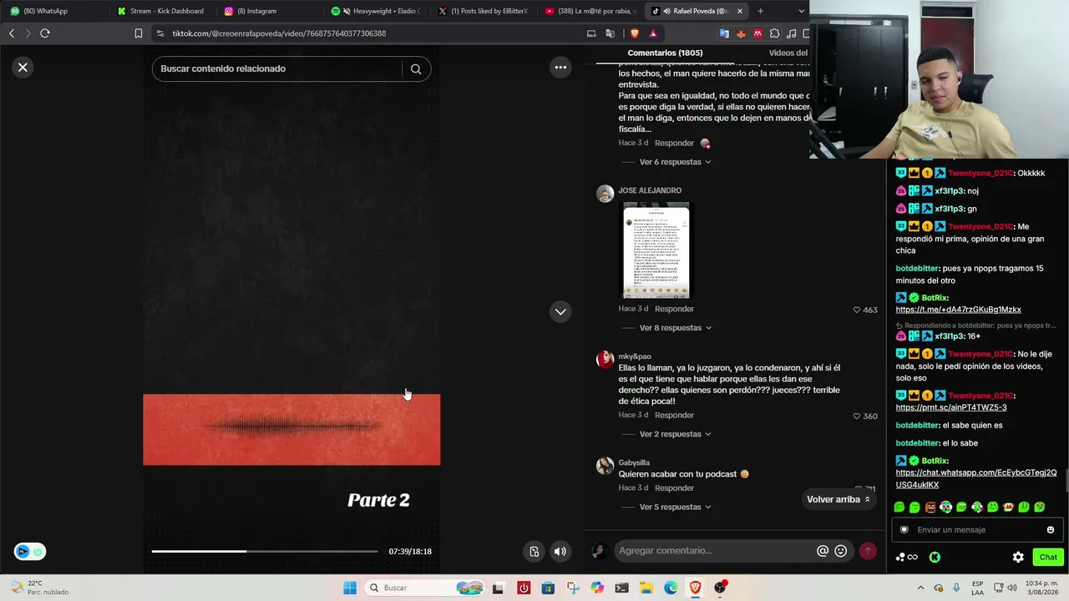Insert a mention with the @ icon
Viewport: 1069px width, 601px height.
tap(823, 551)
